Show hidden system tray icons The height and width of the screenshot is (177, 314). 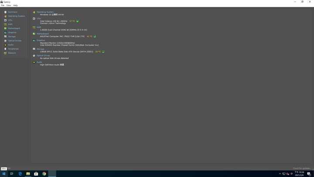pos(280,174)
